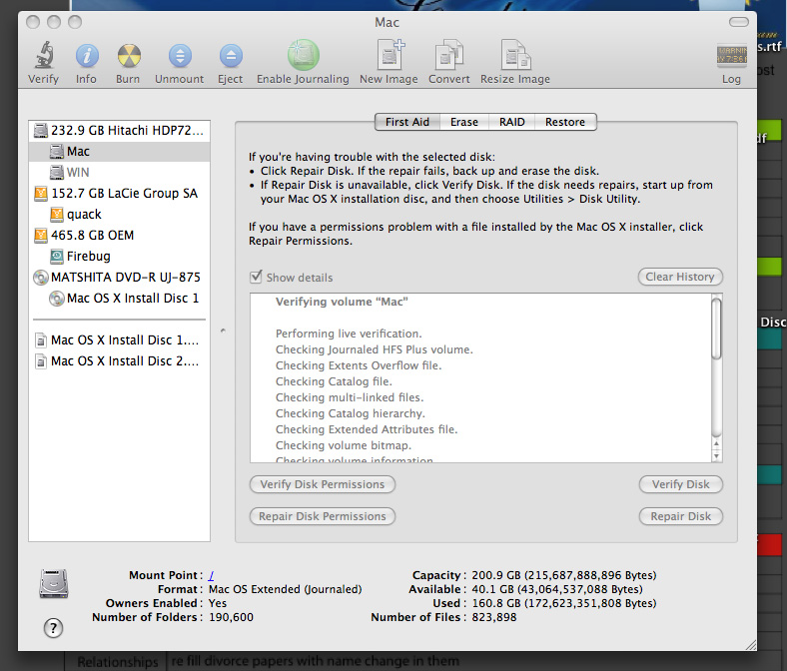Select the MATSHITA DVD-R UJ-875 drive
The height and width of the screenshot is (671, 787).
tap(120, 278)
